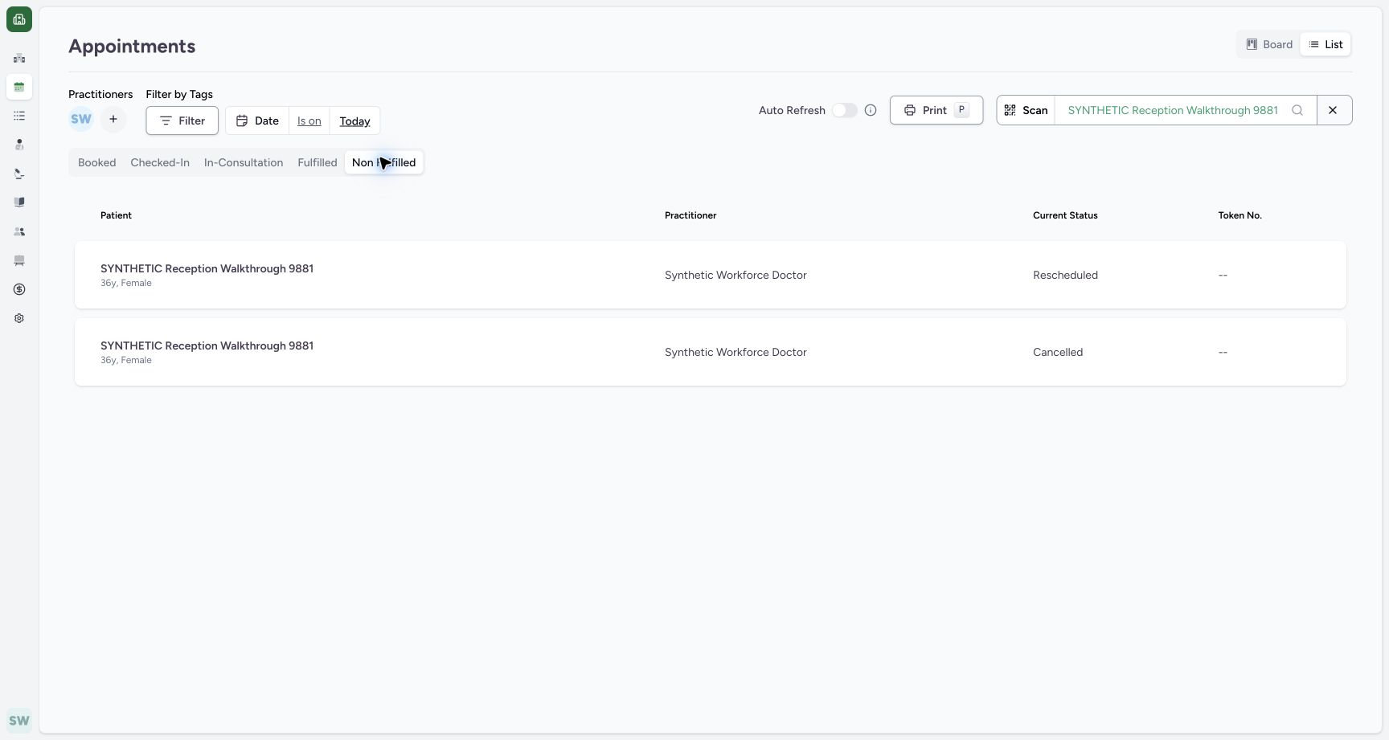Image resolution: width=1389 pixels, height=740 pixels.
Task: Add a practitioner with plus button
Action: coord(113,119)
